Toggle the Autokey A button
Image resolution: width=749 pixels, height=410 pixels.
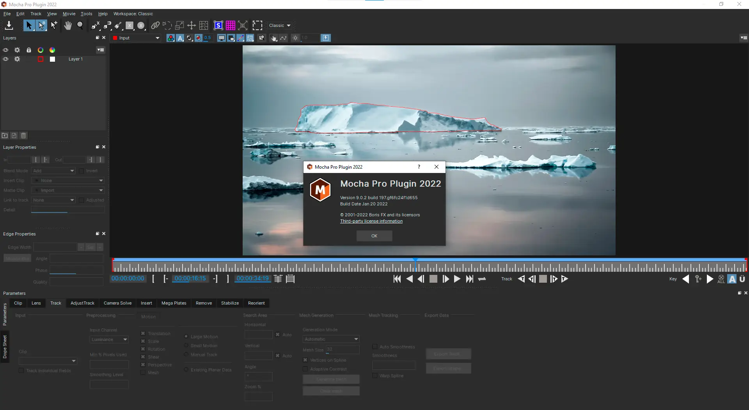point(732,279)
